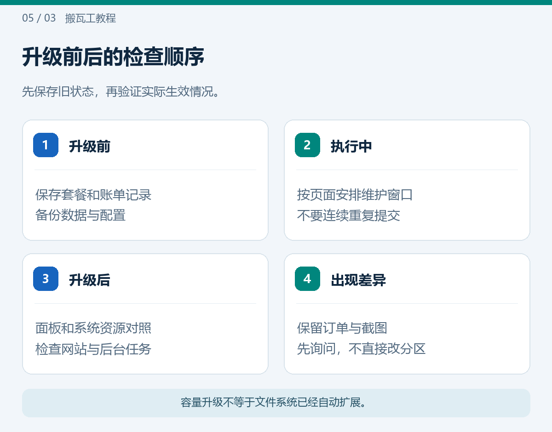Click the blue number 3 badge

click(x=46, y=279)
